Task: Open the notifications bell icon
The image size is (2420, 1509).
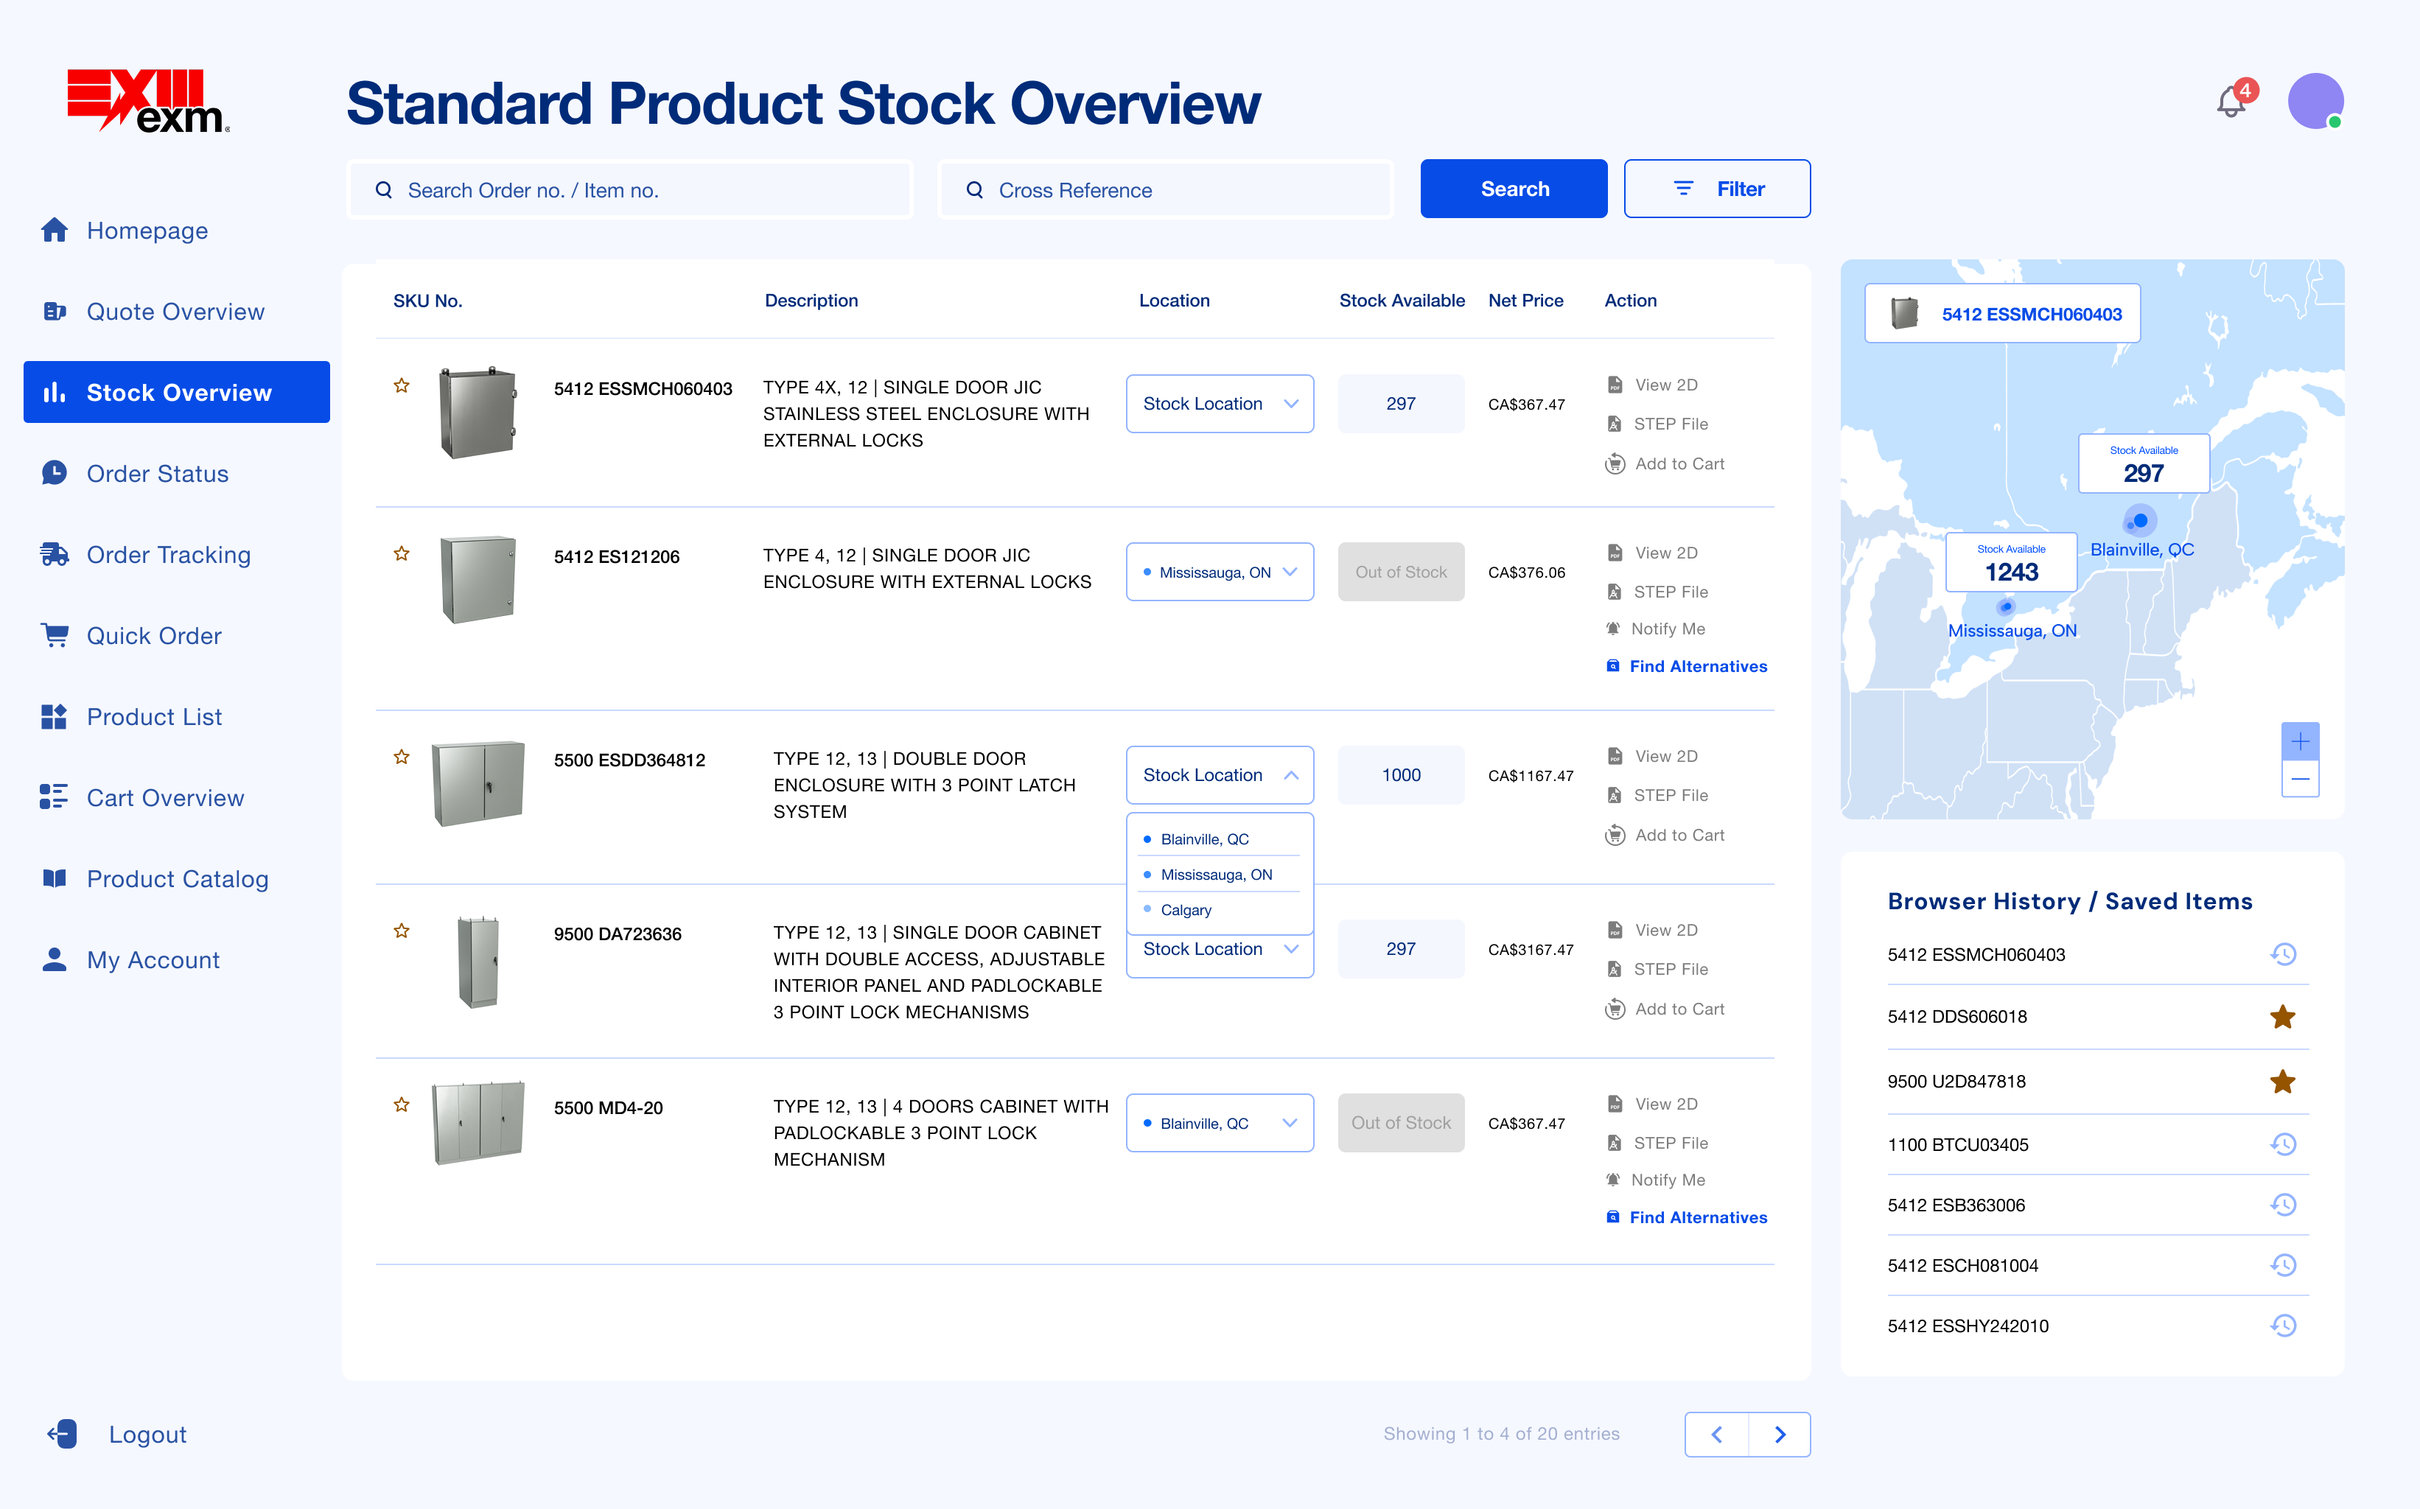Action: tap(2231, 102)
